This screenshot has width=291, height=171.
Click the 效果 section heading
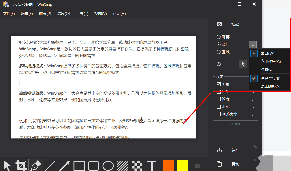[219, 76]
